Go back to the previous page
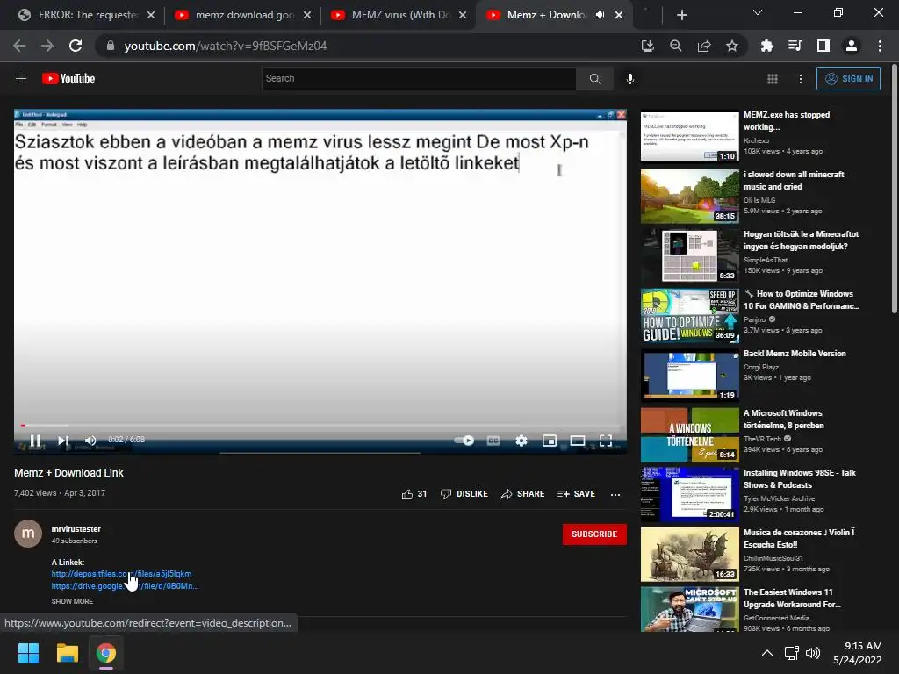The image size is (899, 674). [19, 46]
